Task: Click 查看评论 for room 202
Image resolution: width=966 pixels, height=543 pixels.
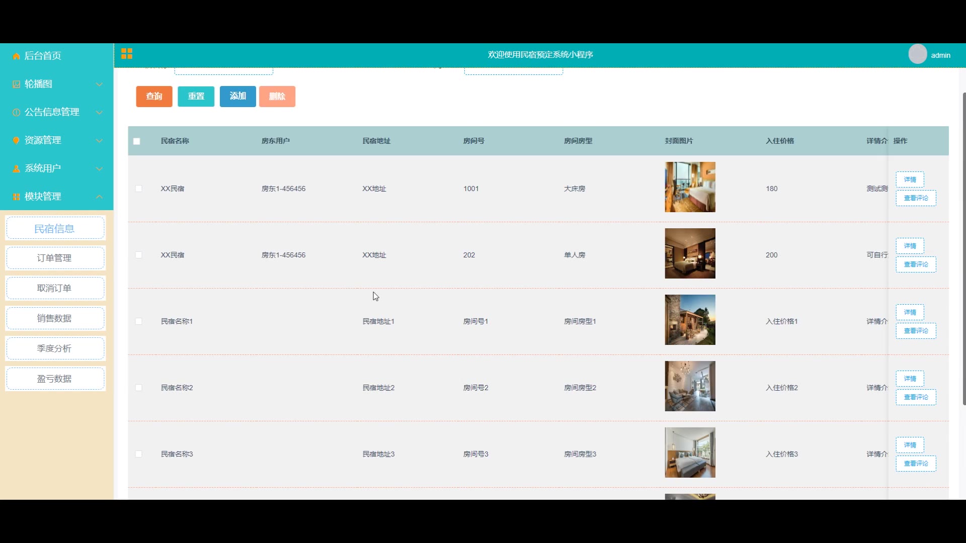Action: 916,264
